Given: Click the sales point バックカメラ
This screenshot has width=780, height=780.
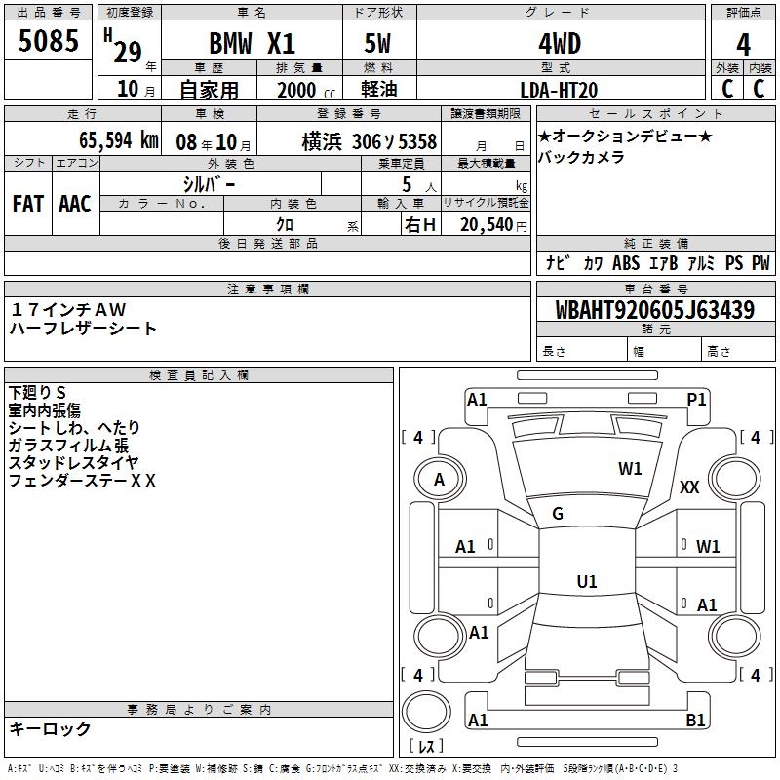Looking at the screenshot, I should click(x=581, y=157).
